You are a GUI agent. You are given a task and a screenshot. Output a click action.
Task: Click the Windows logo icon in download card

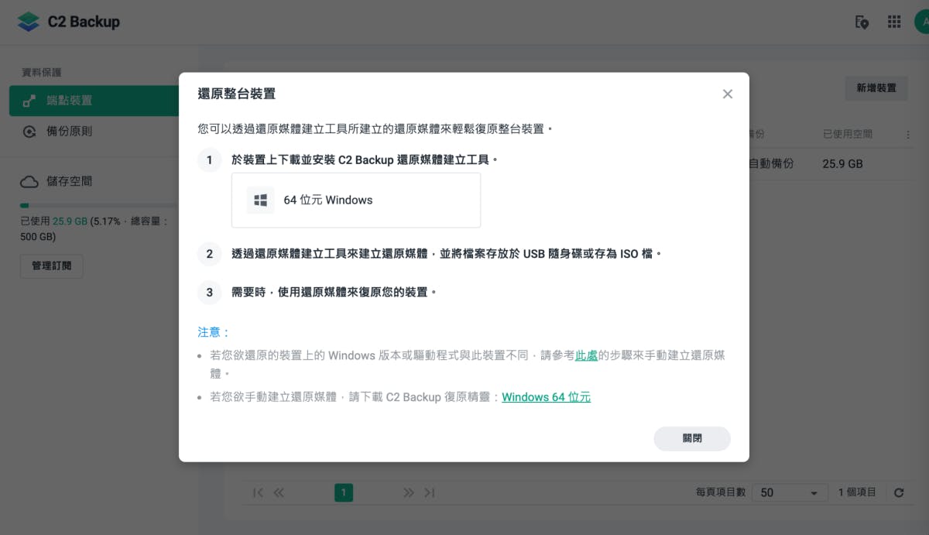pos(261,200)
